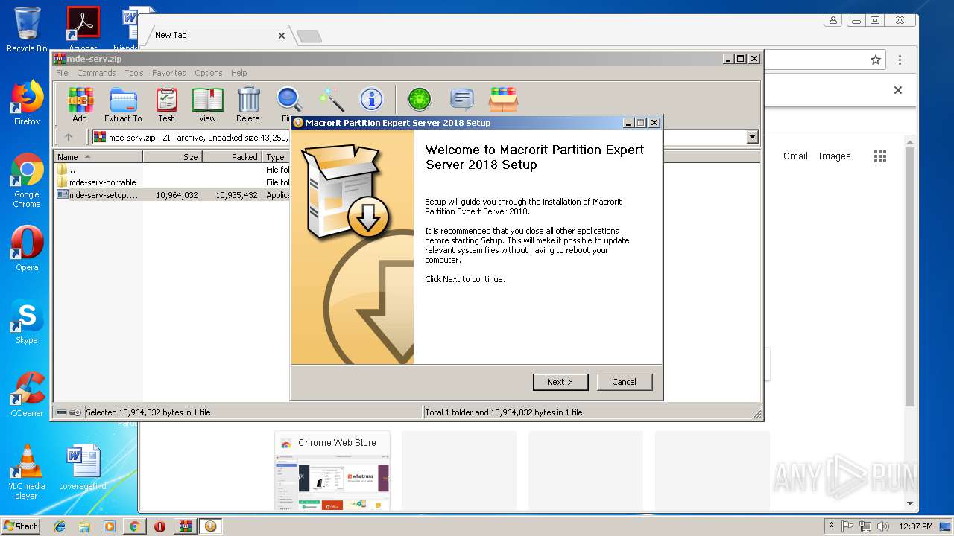Open the coveragefind Word document
The height and width of the screenshot is (536, 954).
[83, 468]
